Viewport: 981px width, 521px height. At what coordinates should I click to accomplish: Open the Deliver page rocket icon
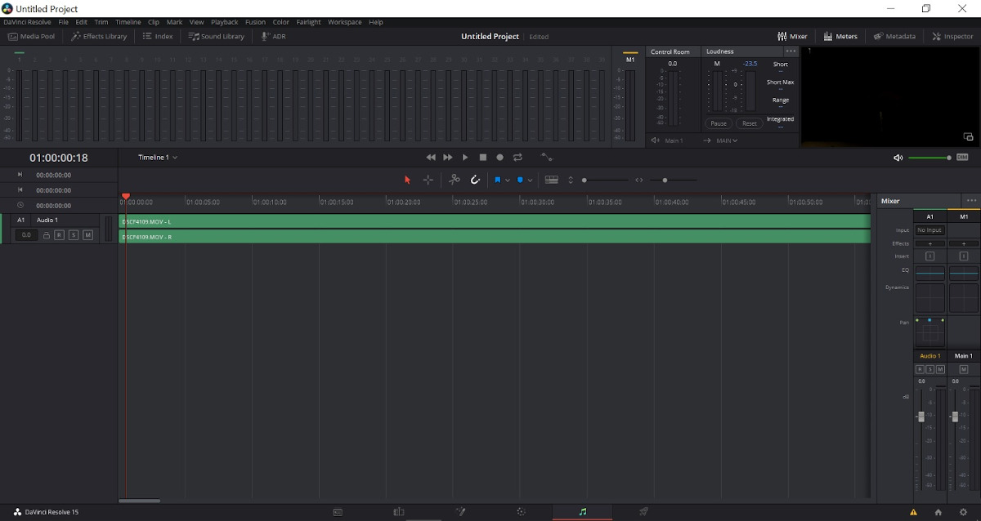[643, 512]
